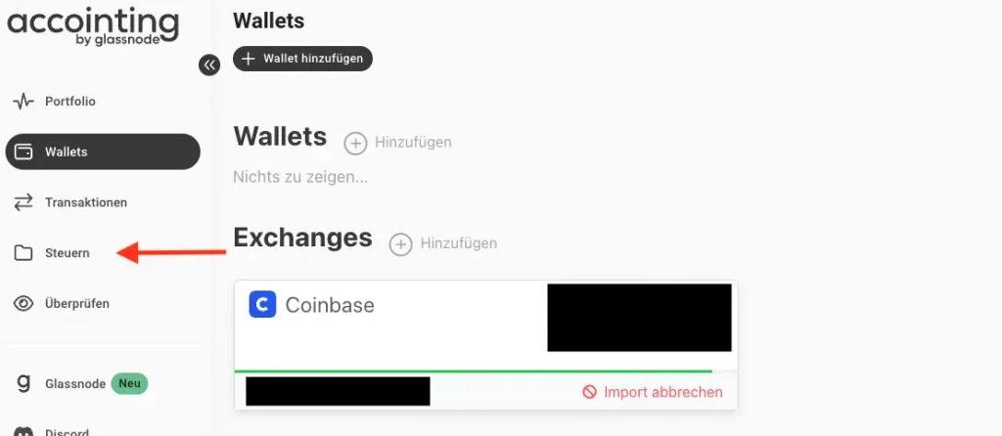1002x436 pixels.
Task: Click the Coinbase logo icon
Action: [x=262, y=305]
